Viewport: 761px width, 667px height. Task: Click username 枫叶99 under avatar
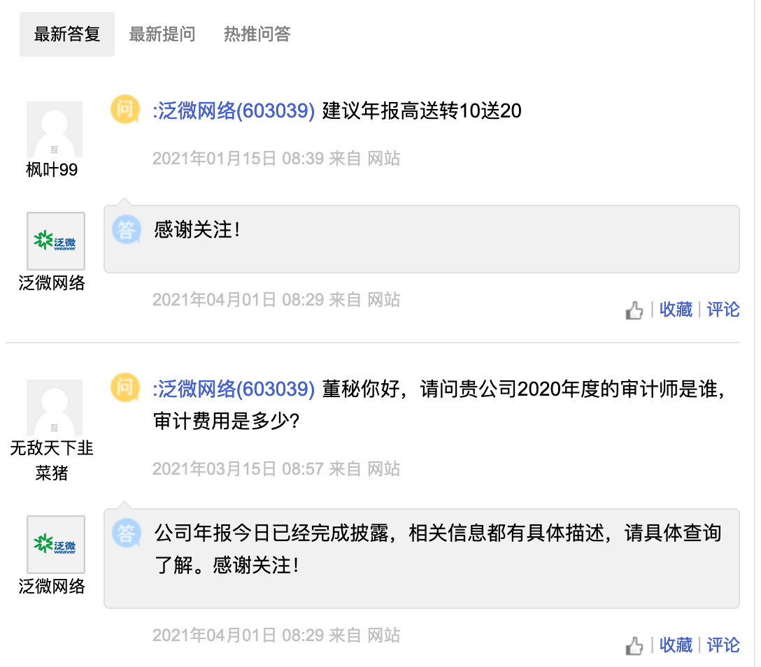click(52, 170)
